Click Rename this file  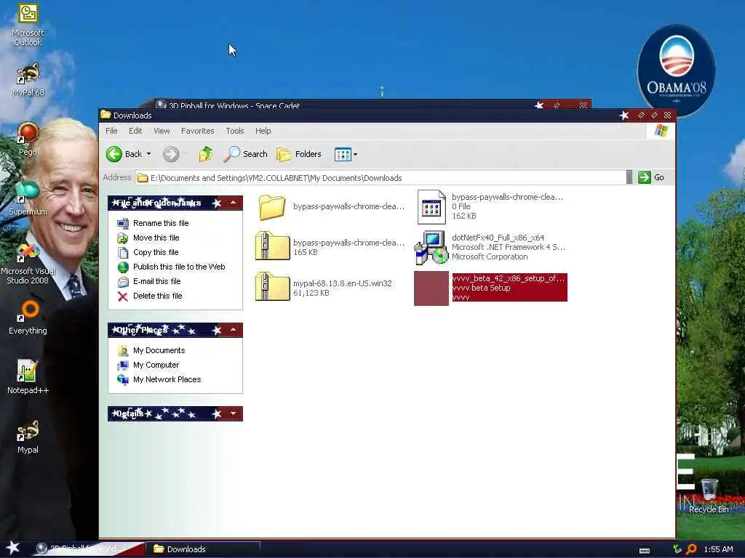[153, 223]
